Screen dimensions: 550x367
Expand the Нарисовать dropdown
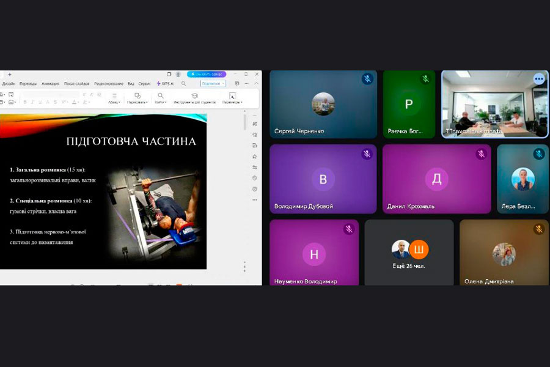pyautogui.click(x=137, y=98)
